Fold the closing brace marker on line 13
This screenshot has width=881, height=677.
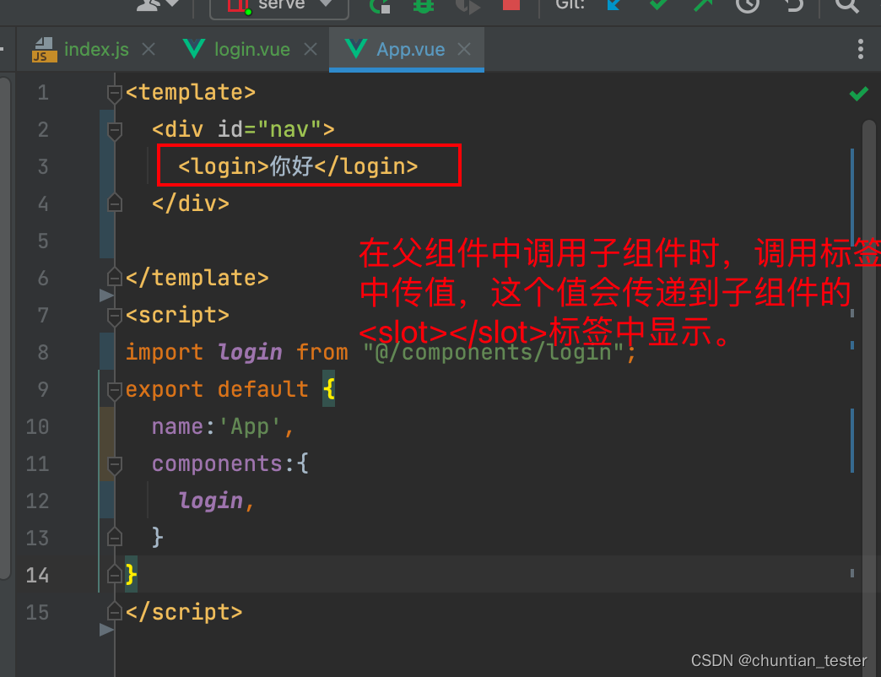click(x=115, y=537)
